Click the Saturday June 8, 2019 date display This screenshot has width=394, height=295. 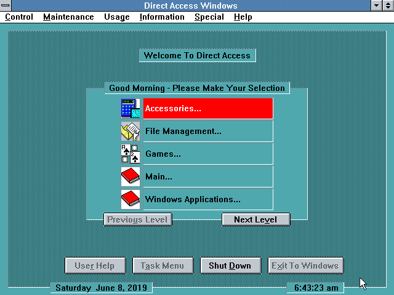(x=101, y=288)
